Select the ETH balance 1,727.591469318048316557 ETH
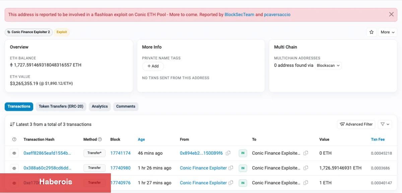 [x=48, y=65]
